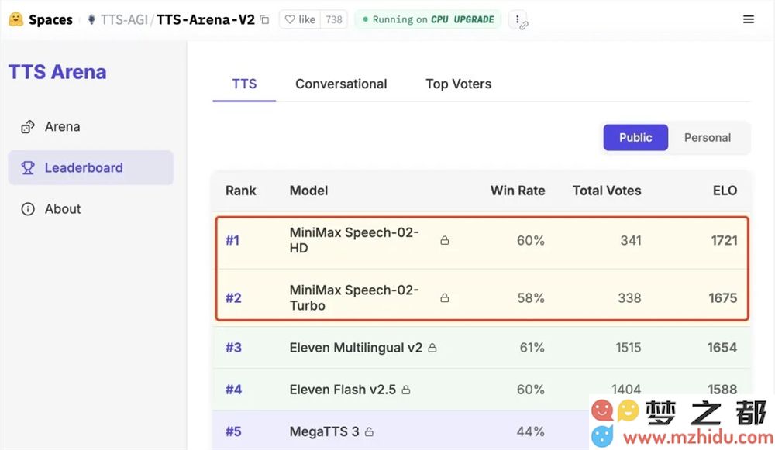The height and width of the screenshot is (450, 775).
Task: Click the ELO column header
Action: tap(725, 190)
